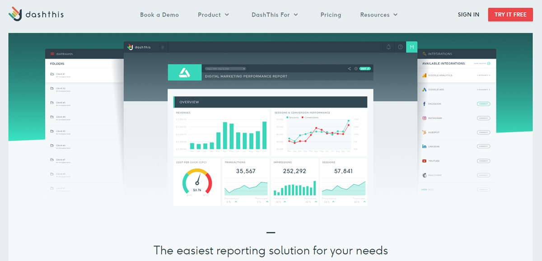Connect the LinkedIn integration
The width and height of the screenshot is (542, 261).
(483, 147)
